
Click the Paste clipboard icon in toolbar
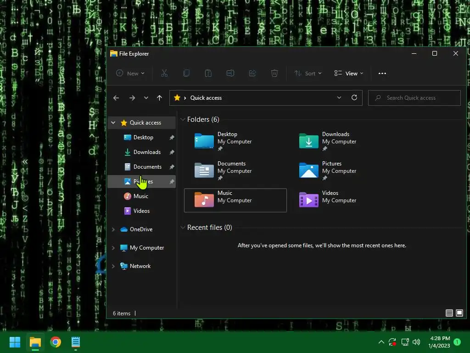pyautogui.click(x=208, y=73)
